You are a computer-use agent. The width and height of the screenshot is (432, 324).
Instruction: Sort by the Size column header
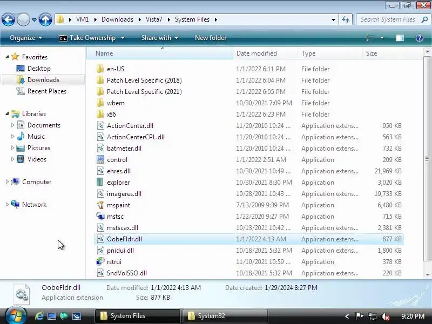click(x=384, y=53)
